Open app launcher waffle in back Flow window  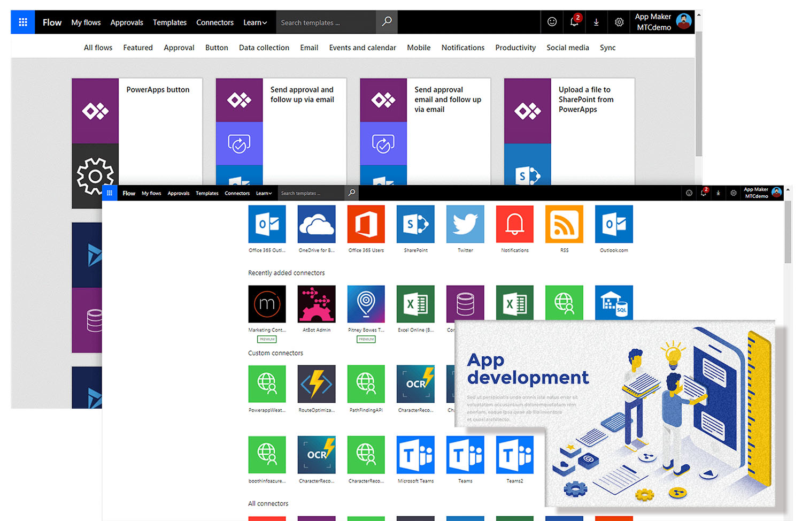pyautogui.click(x=23, y=22)
